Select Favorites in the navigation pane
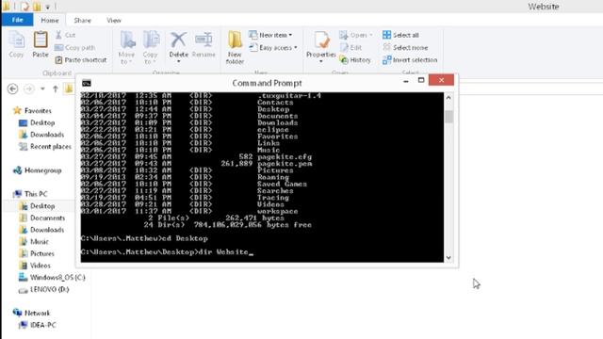Screen dimensions: 603x339 [32, 111]
